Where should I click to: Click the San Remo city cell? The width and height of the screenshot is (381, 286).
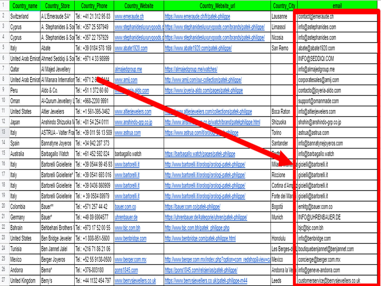pos(284,48)
